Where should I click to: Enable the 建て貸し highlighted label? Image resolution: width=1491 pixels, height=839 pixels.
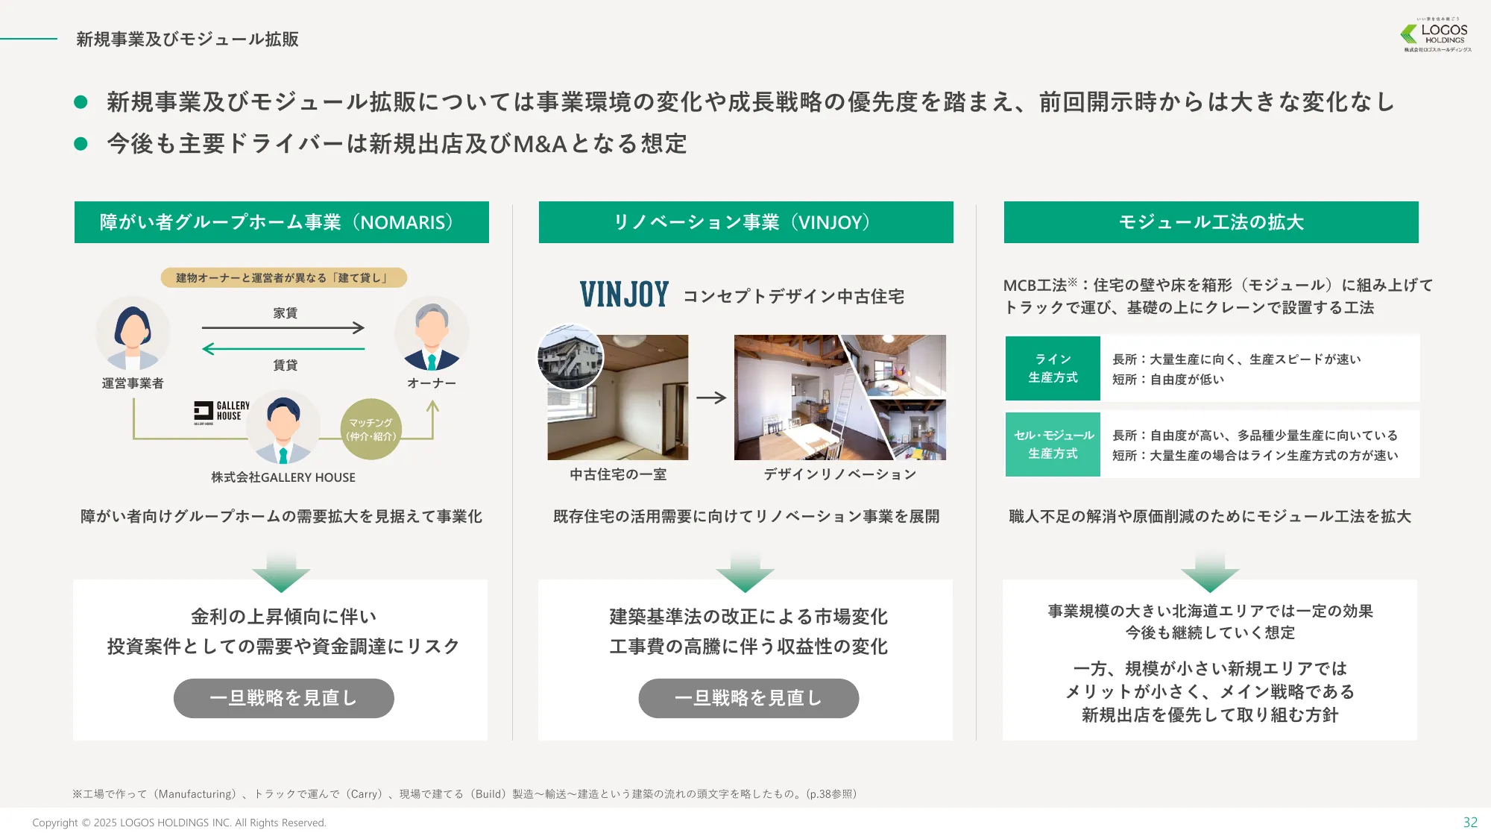click(x=283, y=277)
